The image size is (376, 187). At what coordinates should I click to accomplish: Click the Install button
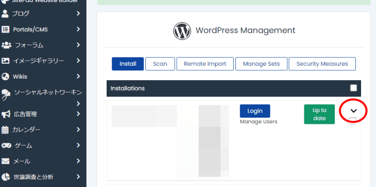pyautogui.click(x=128, y=64)
